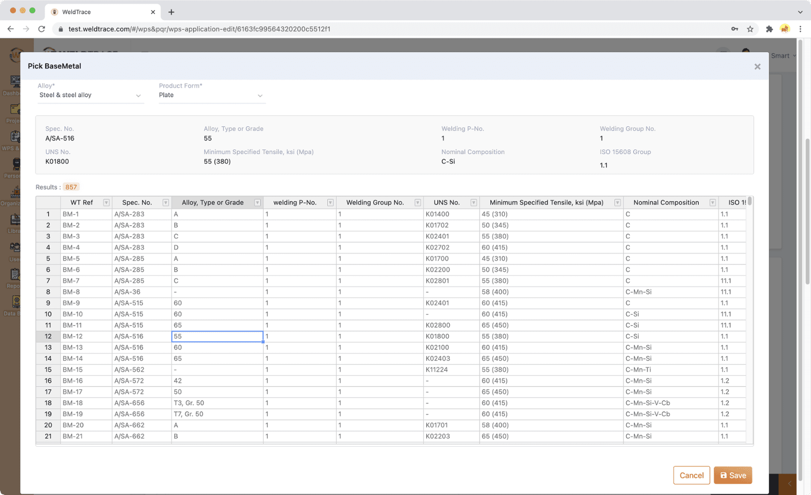The width and height of the screenshot is (811, 495).
Task: Click the filter icon in WT Ref column
Action: pyautogui.click(x=106, y=203)
